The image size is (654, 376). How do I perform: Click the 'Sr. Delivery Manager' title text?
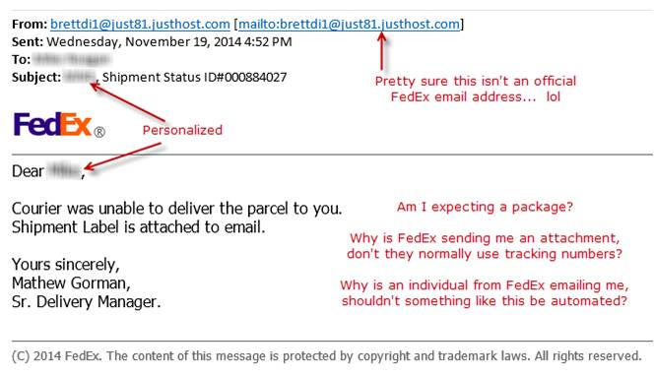pyautogui.click(x=87, y=301)
